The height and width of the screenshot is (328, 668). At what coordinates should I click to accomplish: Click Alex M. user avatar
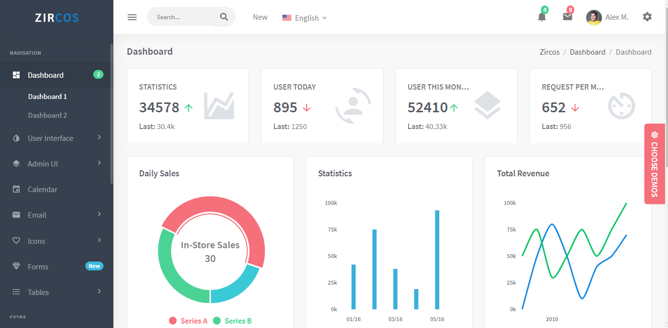coord(594,17)
